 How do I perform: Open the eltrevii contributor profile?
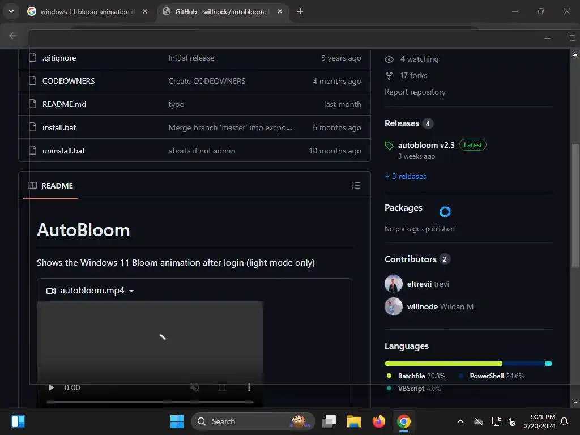419,284
